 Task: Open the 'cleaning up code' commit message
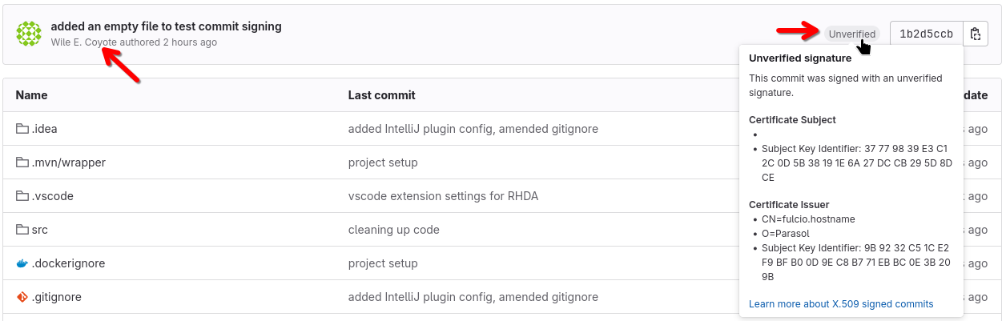click(x=393, y=230)
